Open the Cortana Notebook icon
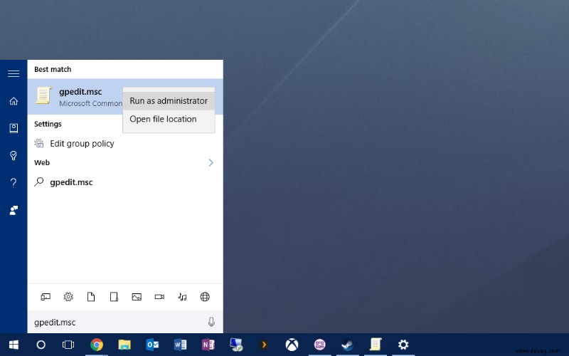The height and width of the screenshot is (356, 569). tap(14, 128)
